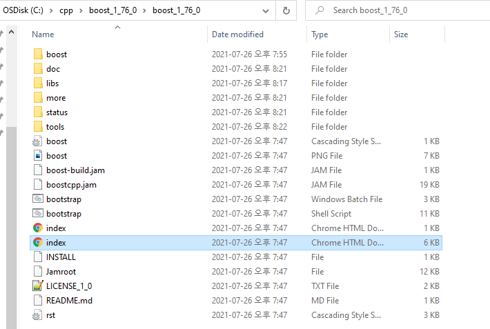Click the 12 KB size cell
Image resolution: width=490 pixels, height=329 pixels.
tap(429, 272)
